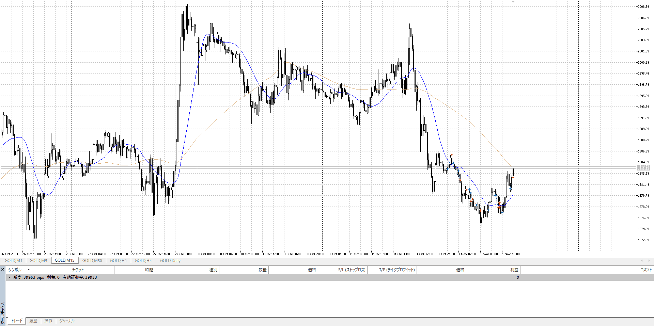Click the current price label on price axis
The height and width of the screenshot is (326, 654).
pos(643,168)
